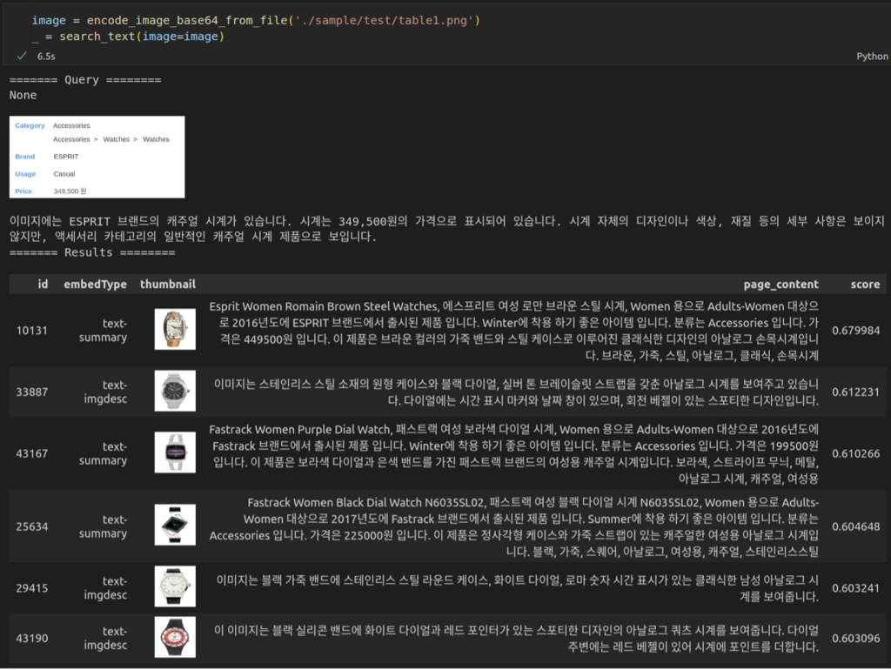This screenshot has height=670, width=891.
Task: Click the score value 0.604648
Action: click(x=856, y=526)
